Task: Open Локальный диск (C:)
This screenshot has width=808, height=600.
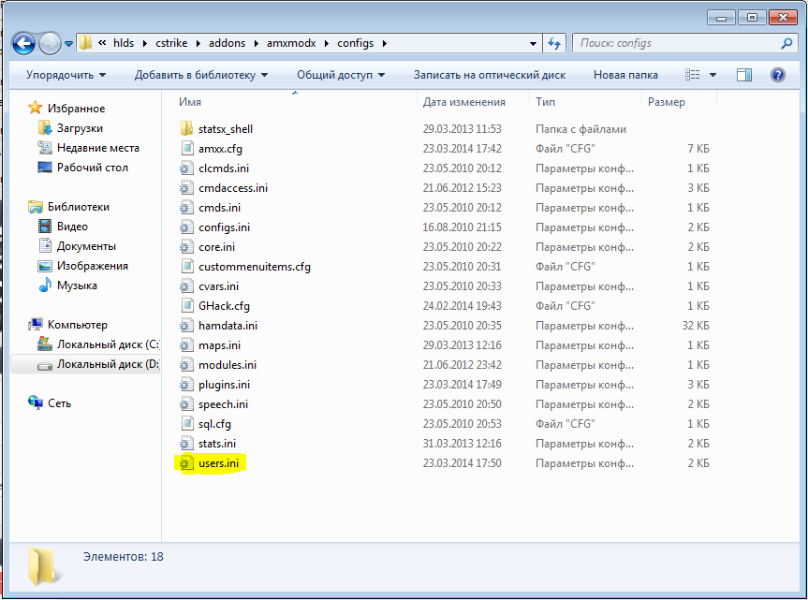Action: coord(109,344)
